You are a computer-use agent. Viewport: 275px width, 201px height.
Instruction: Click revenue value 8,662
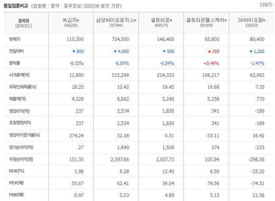coord(123,99)
